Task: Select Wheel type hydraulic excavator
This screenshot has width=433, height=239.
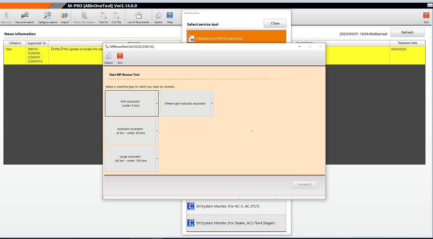Action: pos(185,103)
